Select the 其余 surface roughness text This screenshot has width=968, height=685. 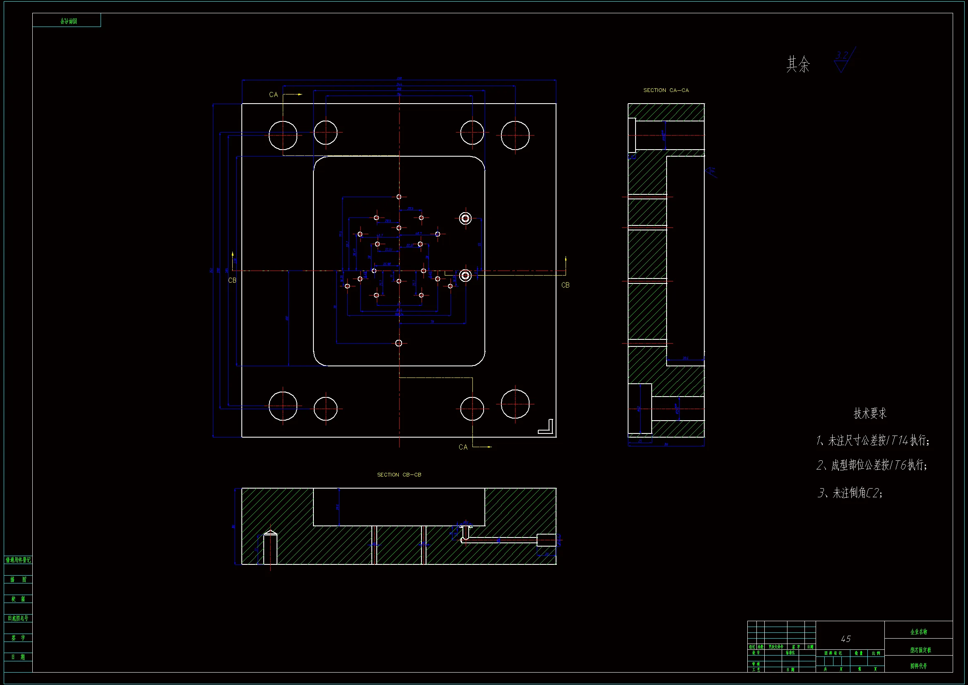tap(798, 64)
